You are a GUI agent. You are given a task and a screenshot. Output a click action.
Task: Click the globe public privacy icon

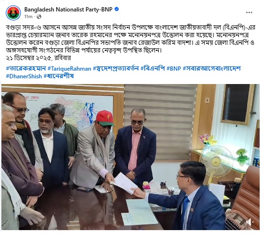(x=39, y=17)
